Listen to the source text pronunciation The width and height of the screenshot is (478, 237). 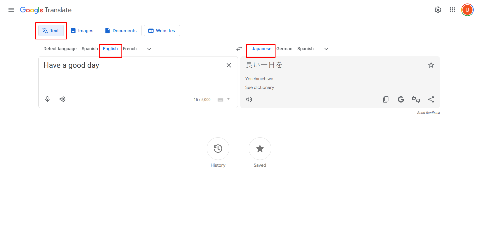(62, 99)
